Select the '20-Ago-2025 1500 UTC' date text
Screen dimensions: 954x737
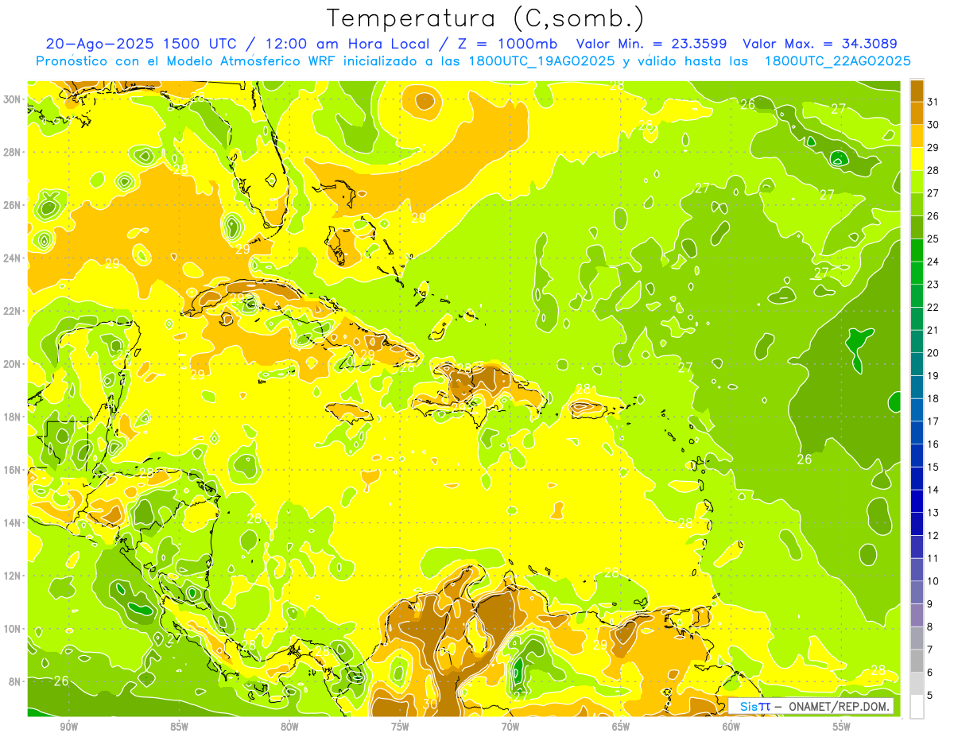click(140, 44)
